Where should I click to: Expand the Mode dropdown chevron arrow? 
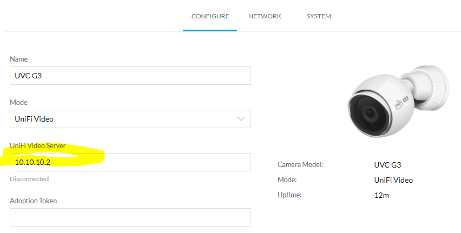click(241, 119)
